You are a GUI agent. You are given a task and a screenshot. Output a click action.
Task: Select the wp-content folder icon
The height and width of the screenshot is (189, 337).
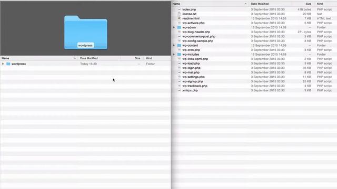tap(179, 46)
